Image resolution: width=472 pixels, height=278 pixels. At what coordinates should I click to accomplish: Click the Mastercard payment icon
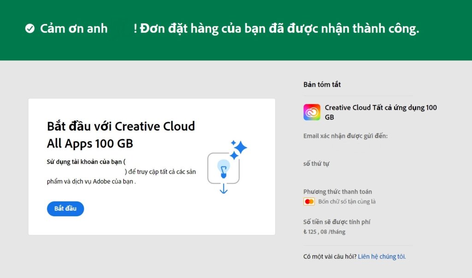[x=309, y=201]
